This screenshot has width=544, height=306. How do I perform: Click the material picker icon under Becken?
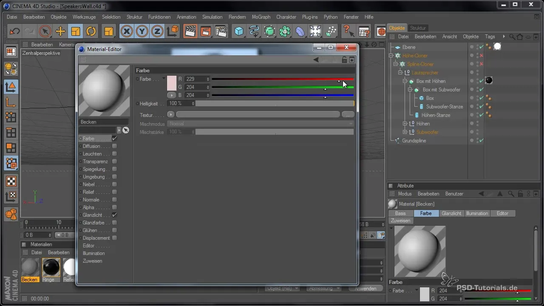click(126, 130)
